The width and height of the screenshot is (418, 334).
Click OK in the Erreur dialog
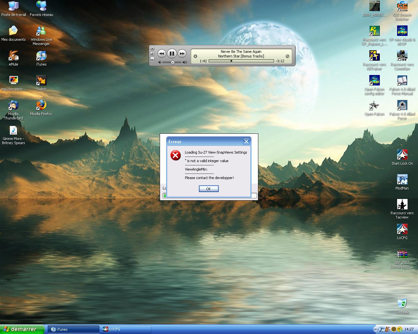209,189
